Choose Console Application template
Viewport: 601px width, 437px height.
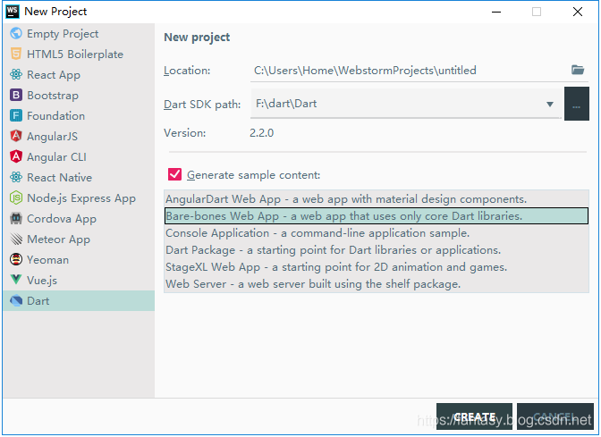tap(377, 233)
